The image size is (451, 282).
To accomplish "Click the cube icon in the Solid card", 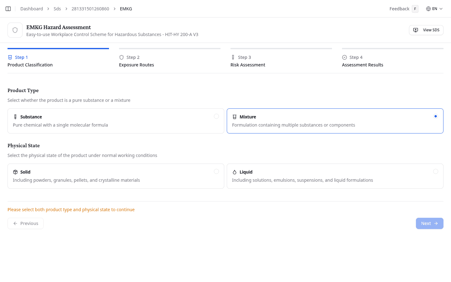I will click(x=15, y=172).
